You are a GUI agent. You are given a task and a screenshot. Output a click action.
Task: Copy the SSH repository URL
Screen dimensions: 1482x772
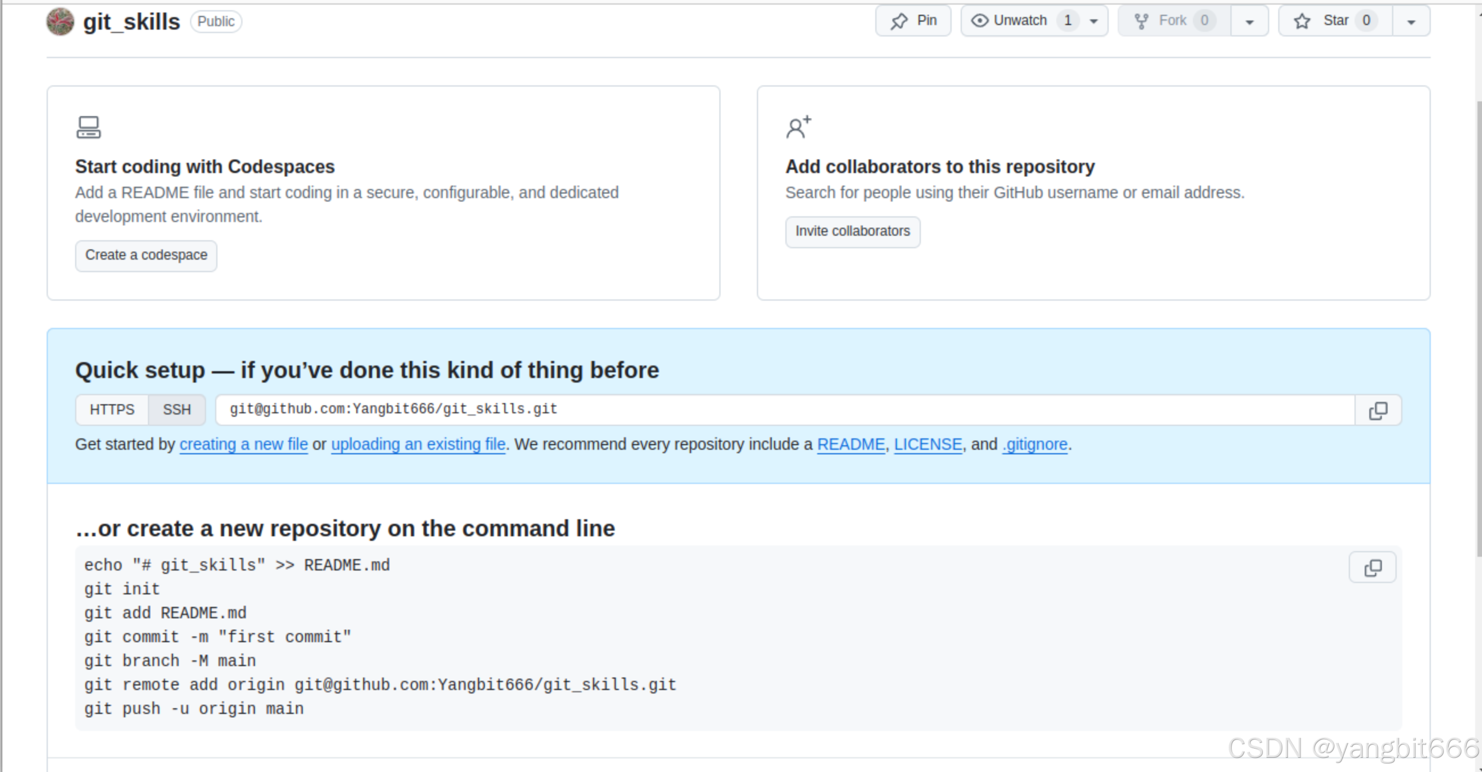click(1378, 410)
